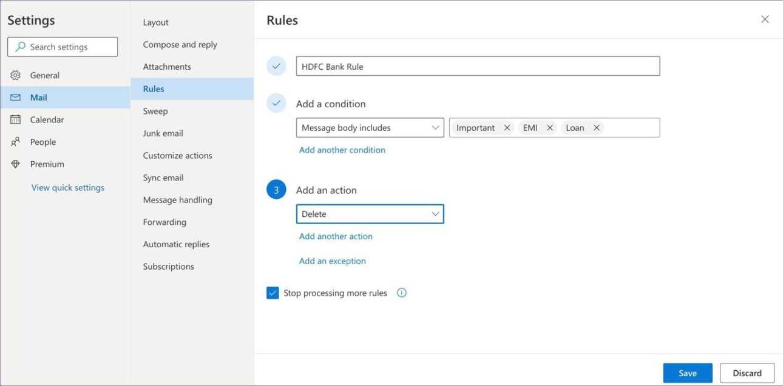The image size is (783, 386).
Task: Click the Premium diamond icon
Action: pyautogui.click(x=16, y=164)
